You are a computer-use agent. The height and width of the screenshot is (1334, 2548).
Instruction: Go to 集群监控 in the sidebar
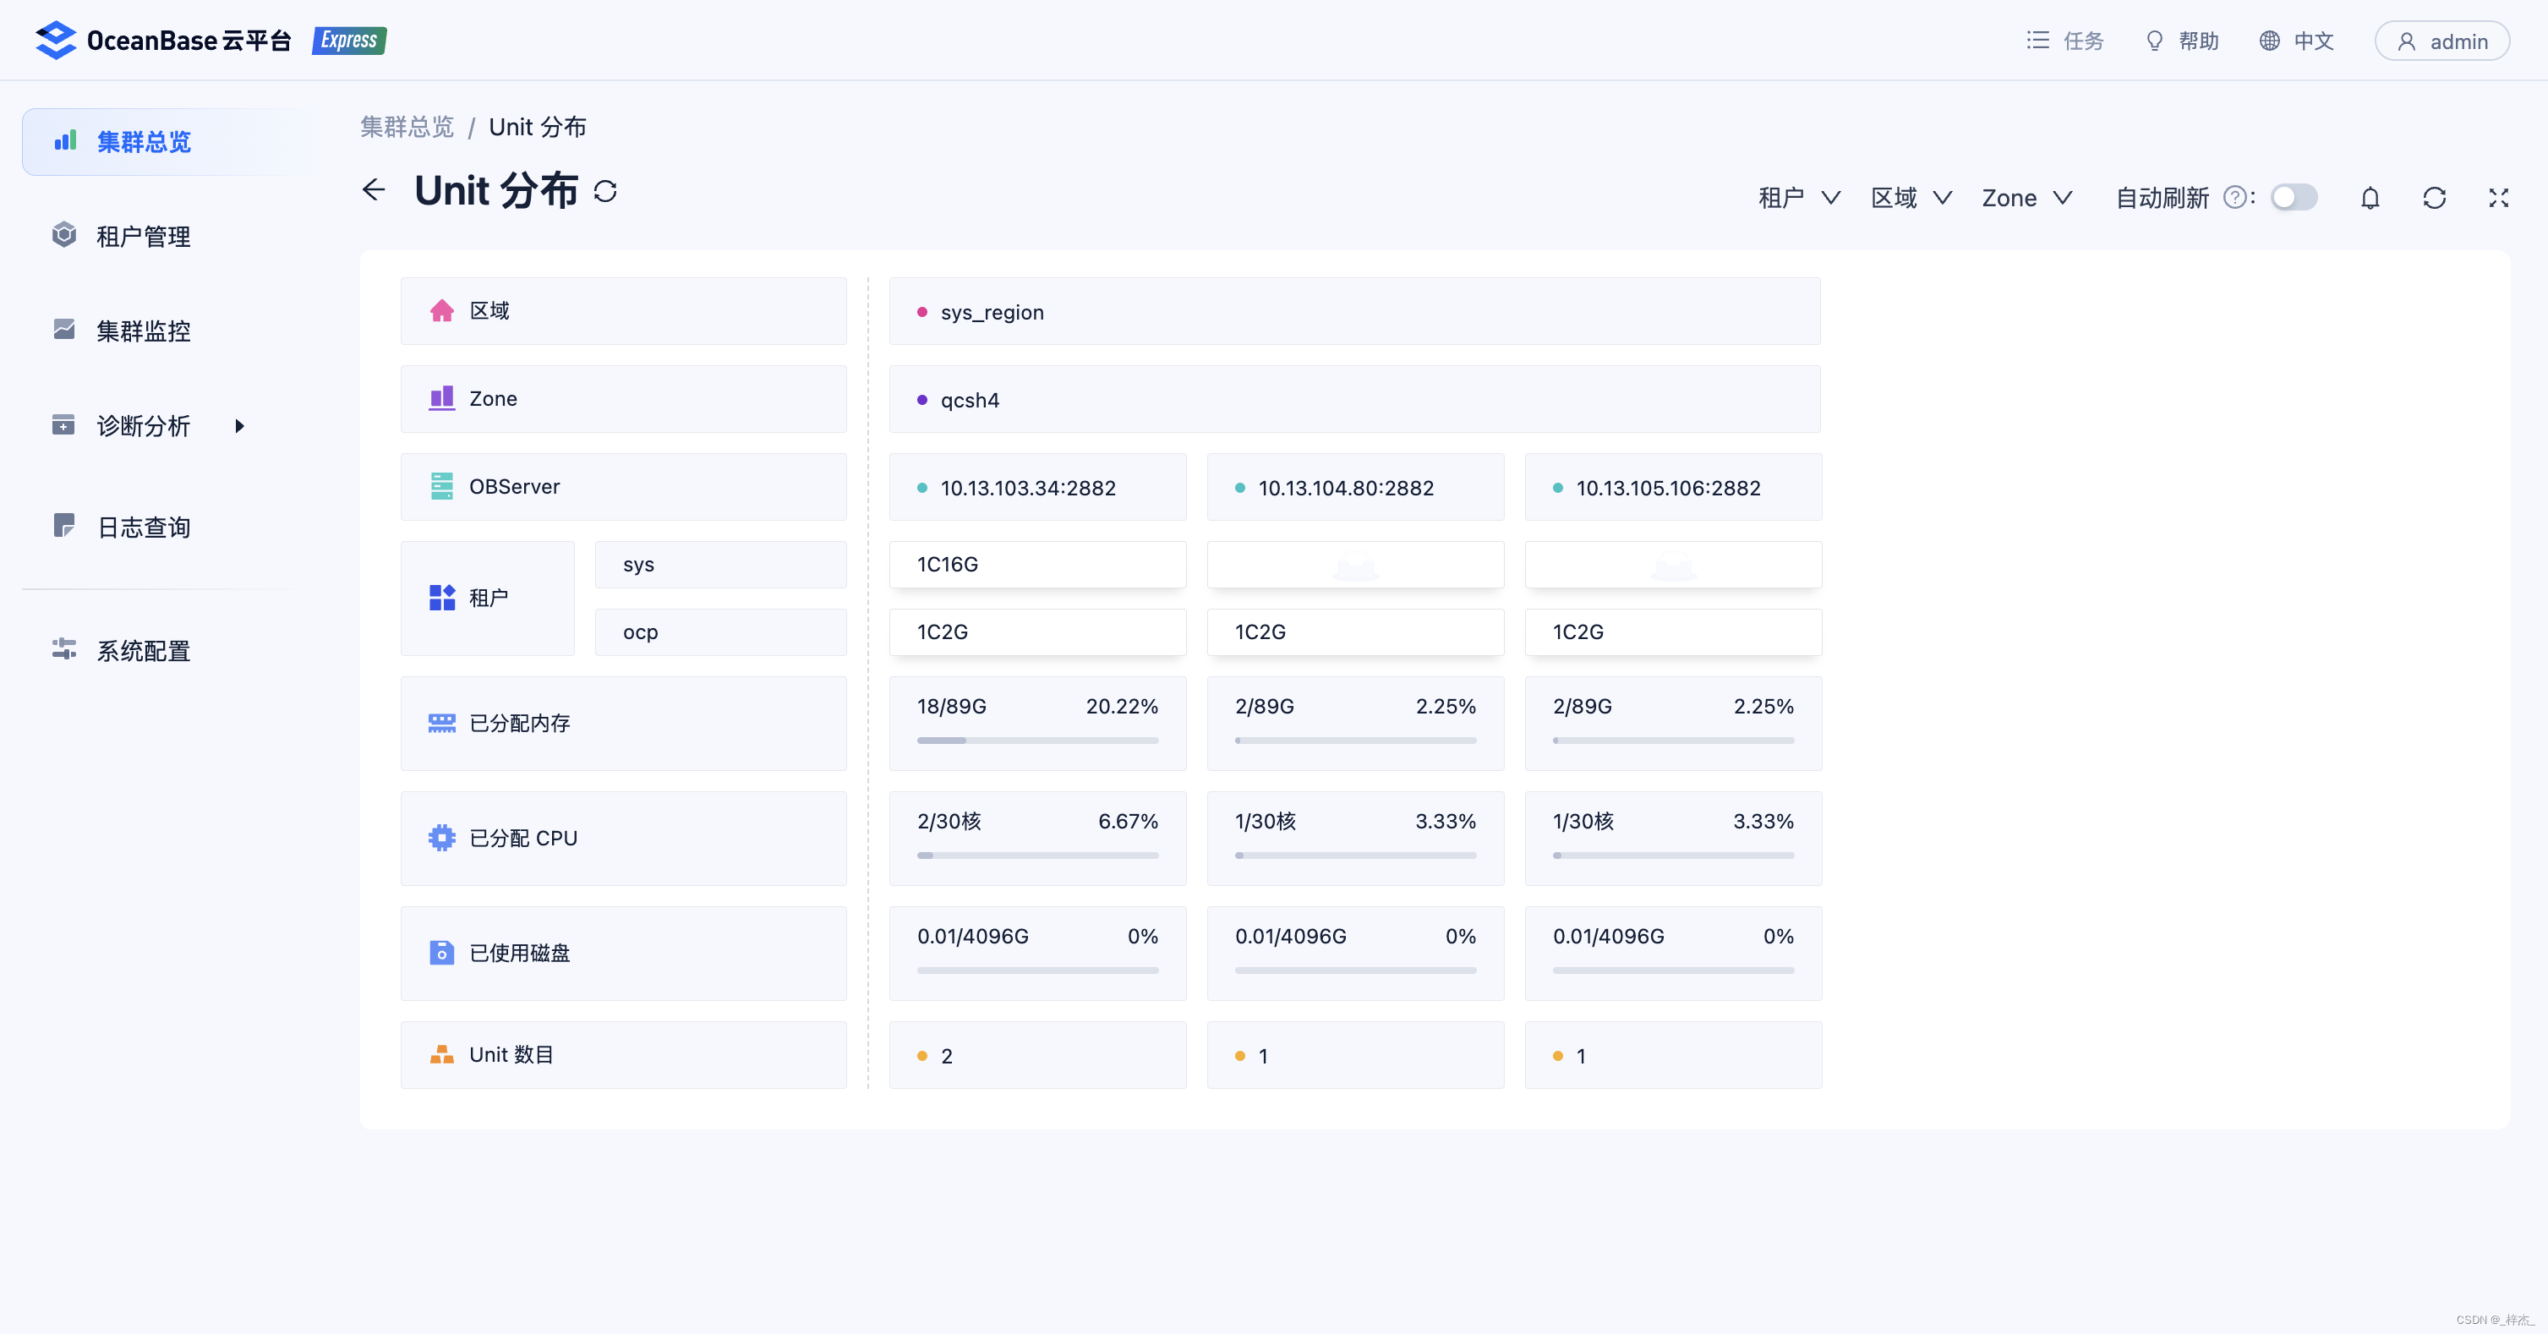(144, 331)
